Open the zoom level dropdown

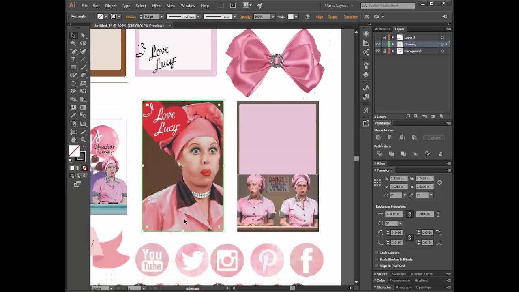click(x=111, y=288)
